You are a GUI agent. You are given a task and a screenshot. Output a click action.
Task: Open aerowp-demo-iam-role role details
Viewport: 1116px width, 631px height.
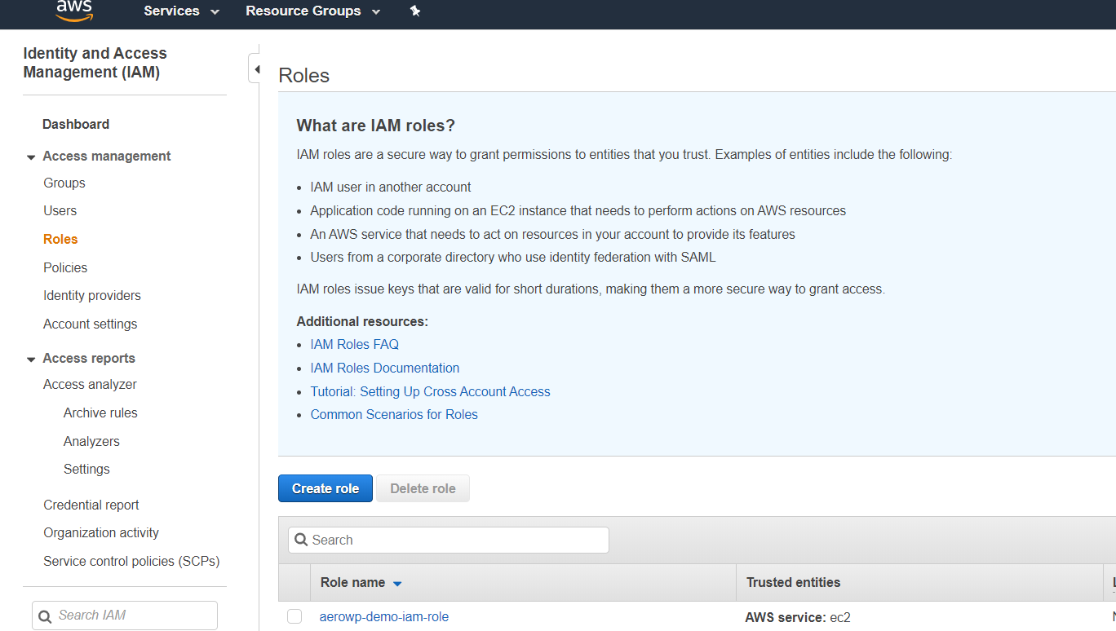point(383,616)
